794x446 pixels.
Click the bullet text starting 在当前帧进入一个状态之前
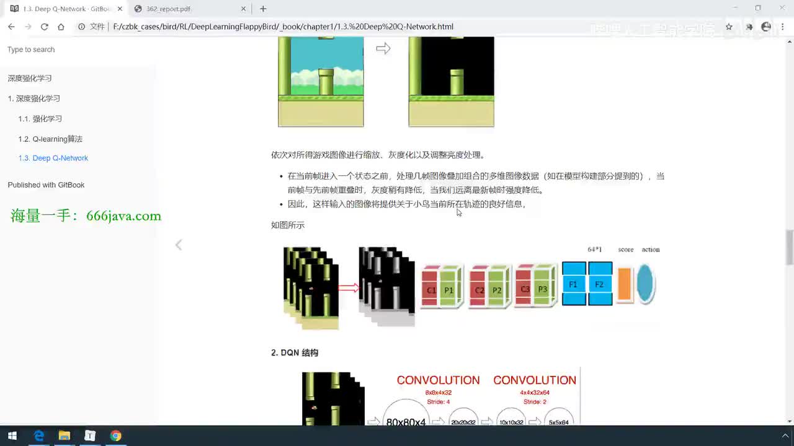click(476, 183)
